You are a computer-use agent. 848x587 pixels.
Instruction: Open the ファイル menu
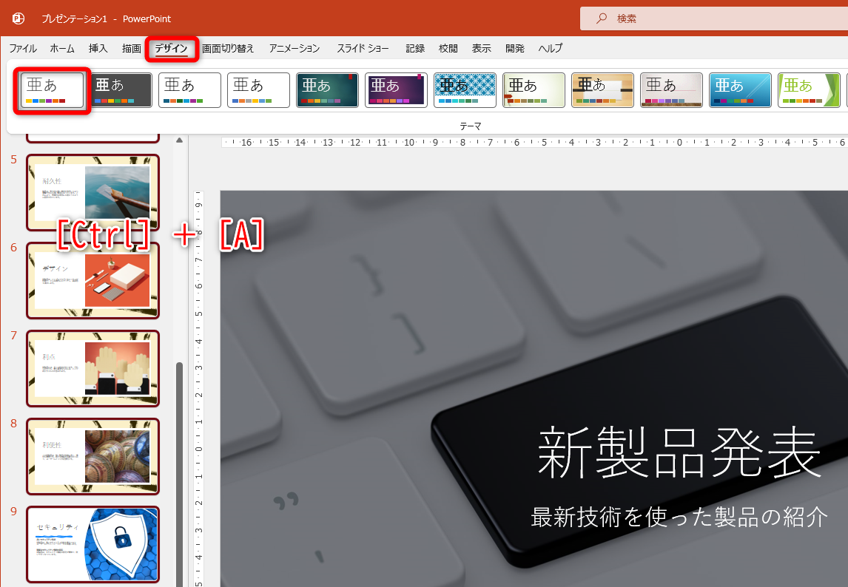coord(23,48)
